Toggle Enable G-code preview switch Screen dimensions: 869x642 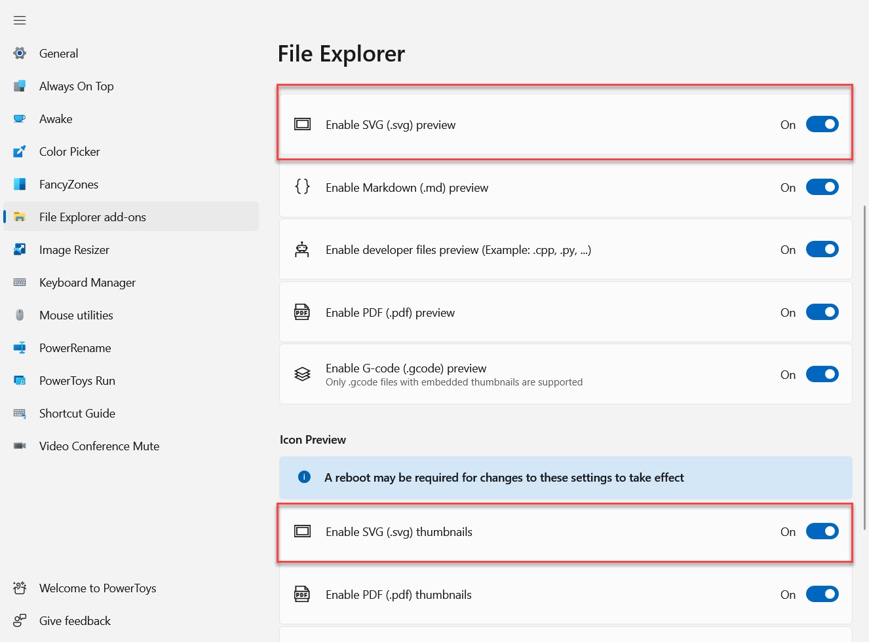(822, 374)
